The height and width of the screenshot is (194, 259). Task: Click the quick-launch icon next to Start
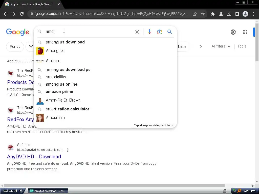click(x=21, y=191)
